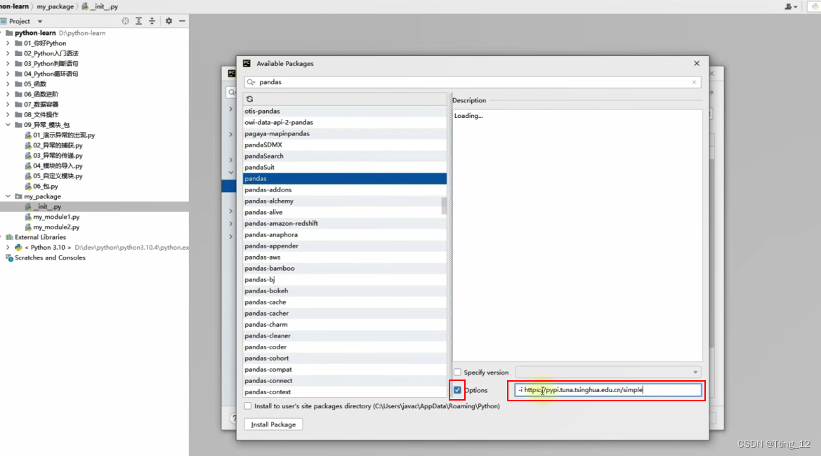821x456 pixels.
Task: Open the Specify version dropdown
Action: [x=695, y=373]
